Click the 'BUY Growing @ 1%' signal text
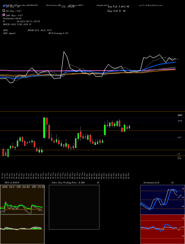185x244 pixels. (58, 33)
